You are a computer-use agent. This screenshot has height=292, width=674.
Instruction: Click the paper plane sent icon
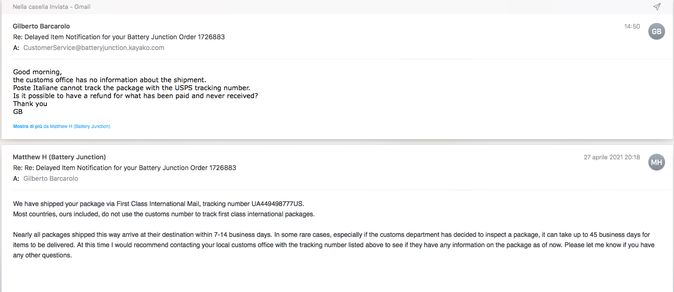(x=657, y=7)
